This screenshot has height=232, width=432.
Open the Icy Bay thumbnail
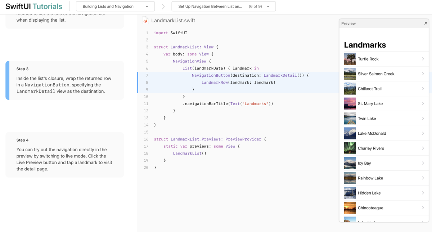[350, 163]
